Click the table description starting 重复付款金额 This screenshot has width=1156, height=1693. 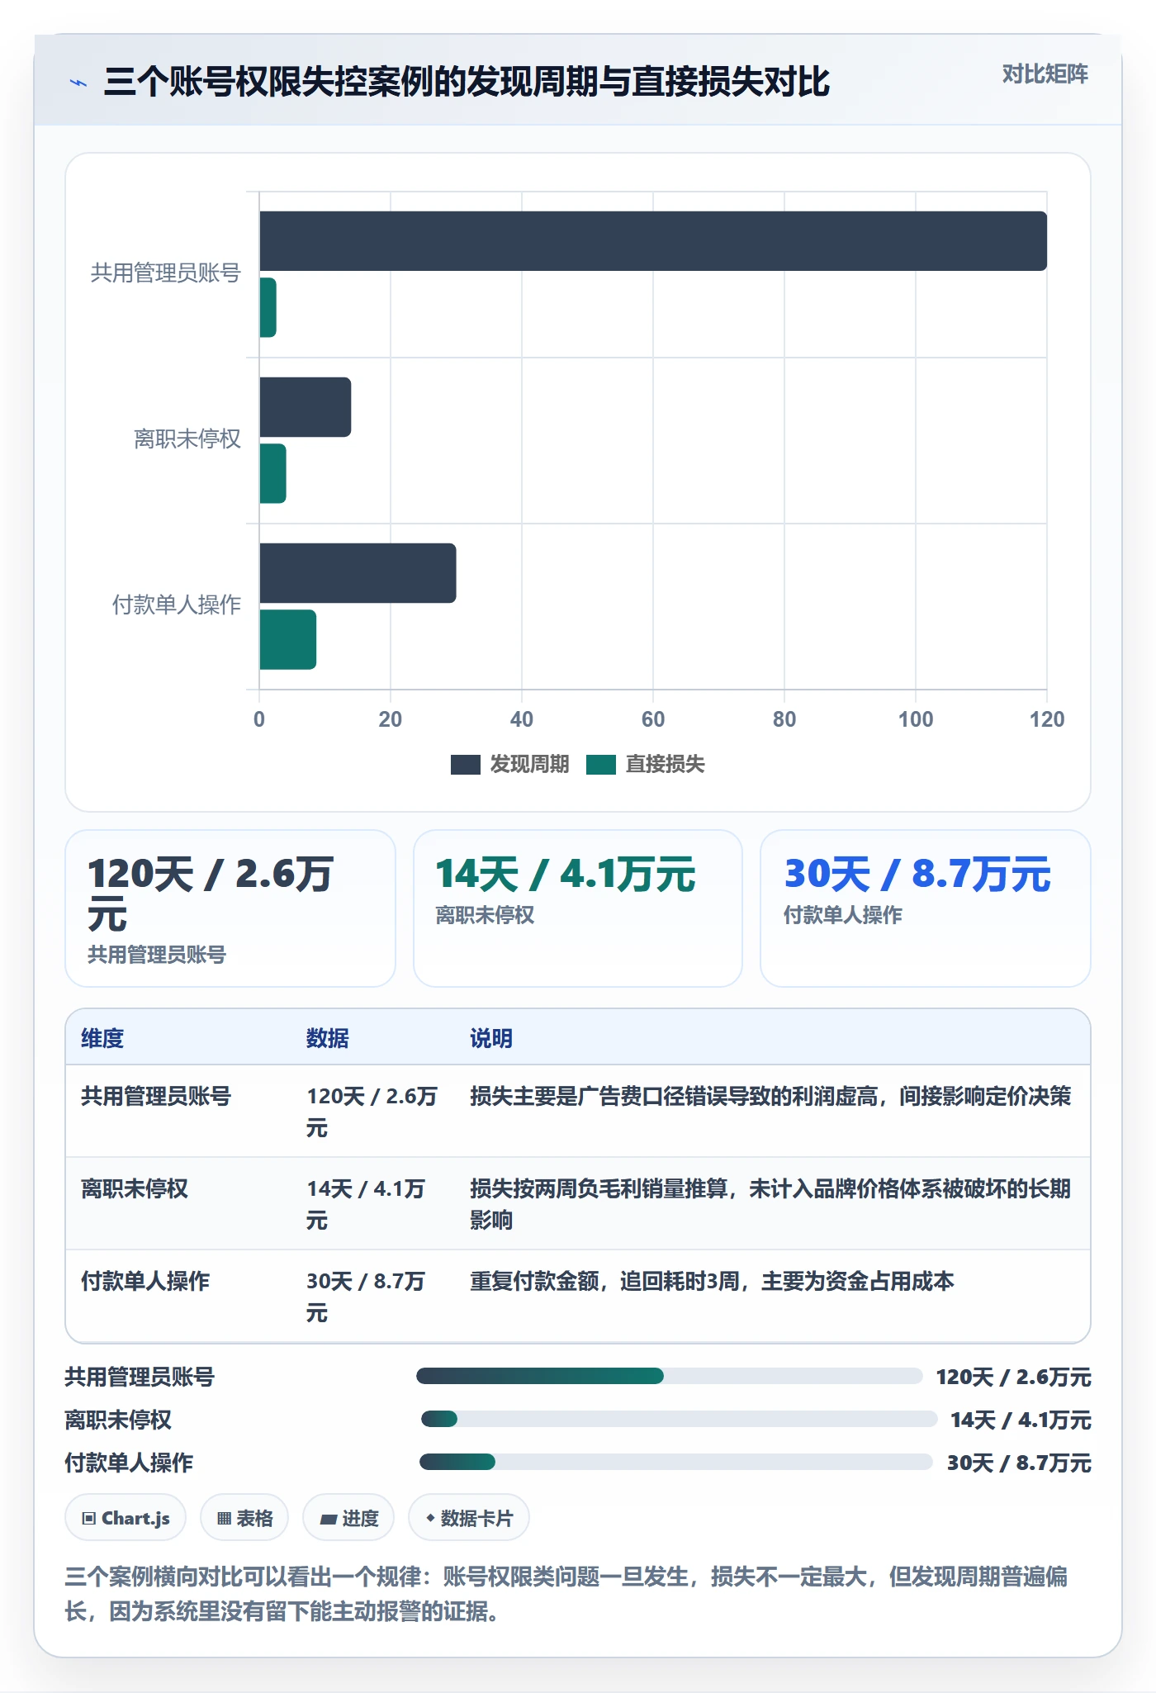[712, 1281]
